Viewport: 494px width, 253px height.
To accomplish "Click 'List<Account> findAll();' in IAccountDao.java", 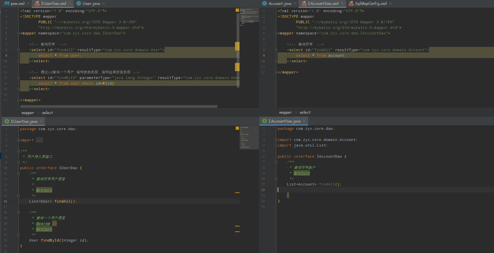I will coord(314,184).
